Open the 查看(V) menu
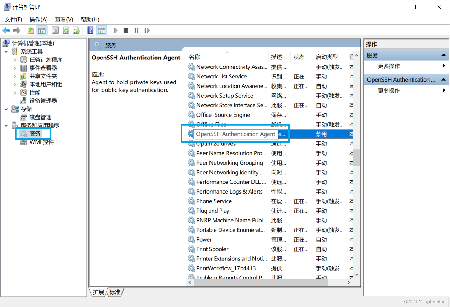This screenshot has width=450, height=307. 64,19
